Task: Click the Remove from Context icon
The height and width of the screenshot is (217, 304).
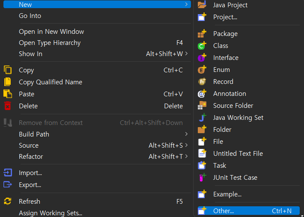Action: pyautogui.click(x=8, y=123)
